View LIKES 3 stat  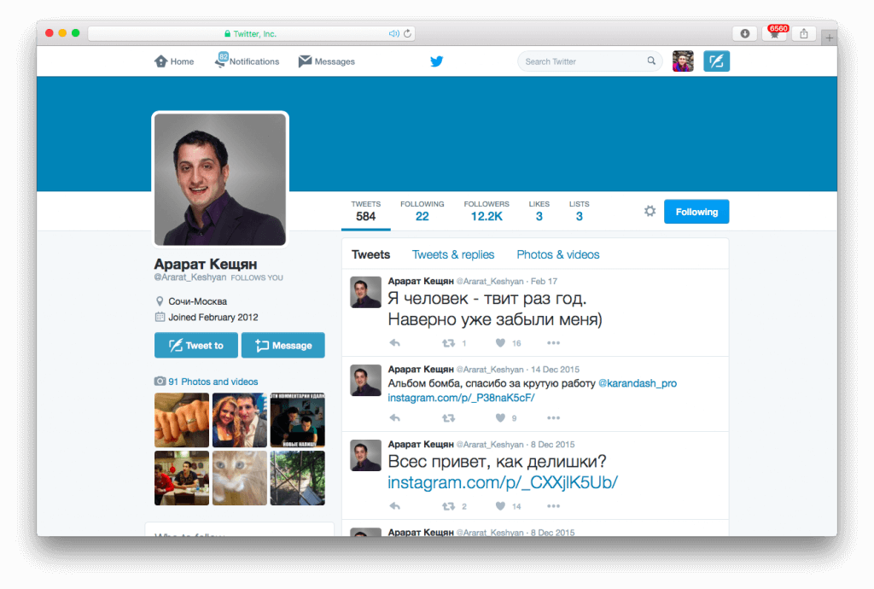[539, 211]
